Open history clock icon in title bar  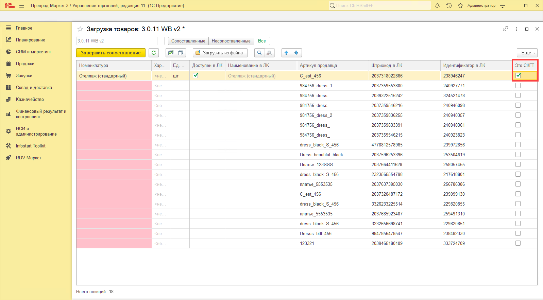point(449,5)
